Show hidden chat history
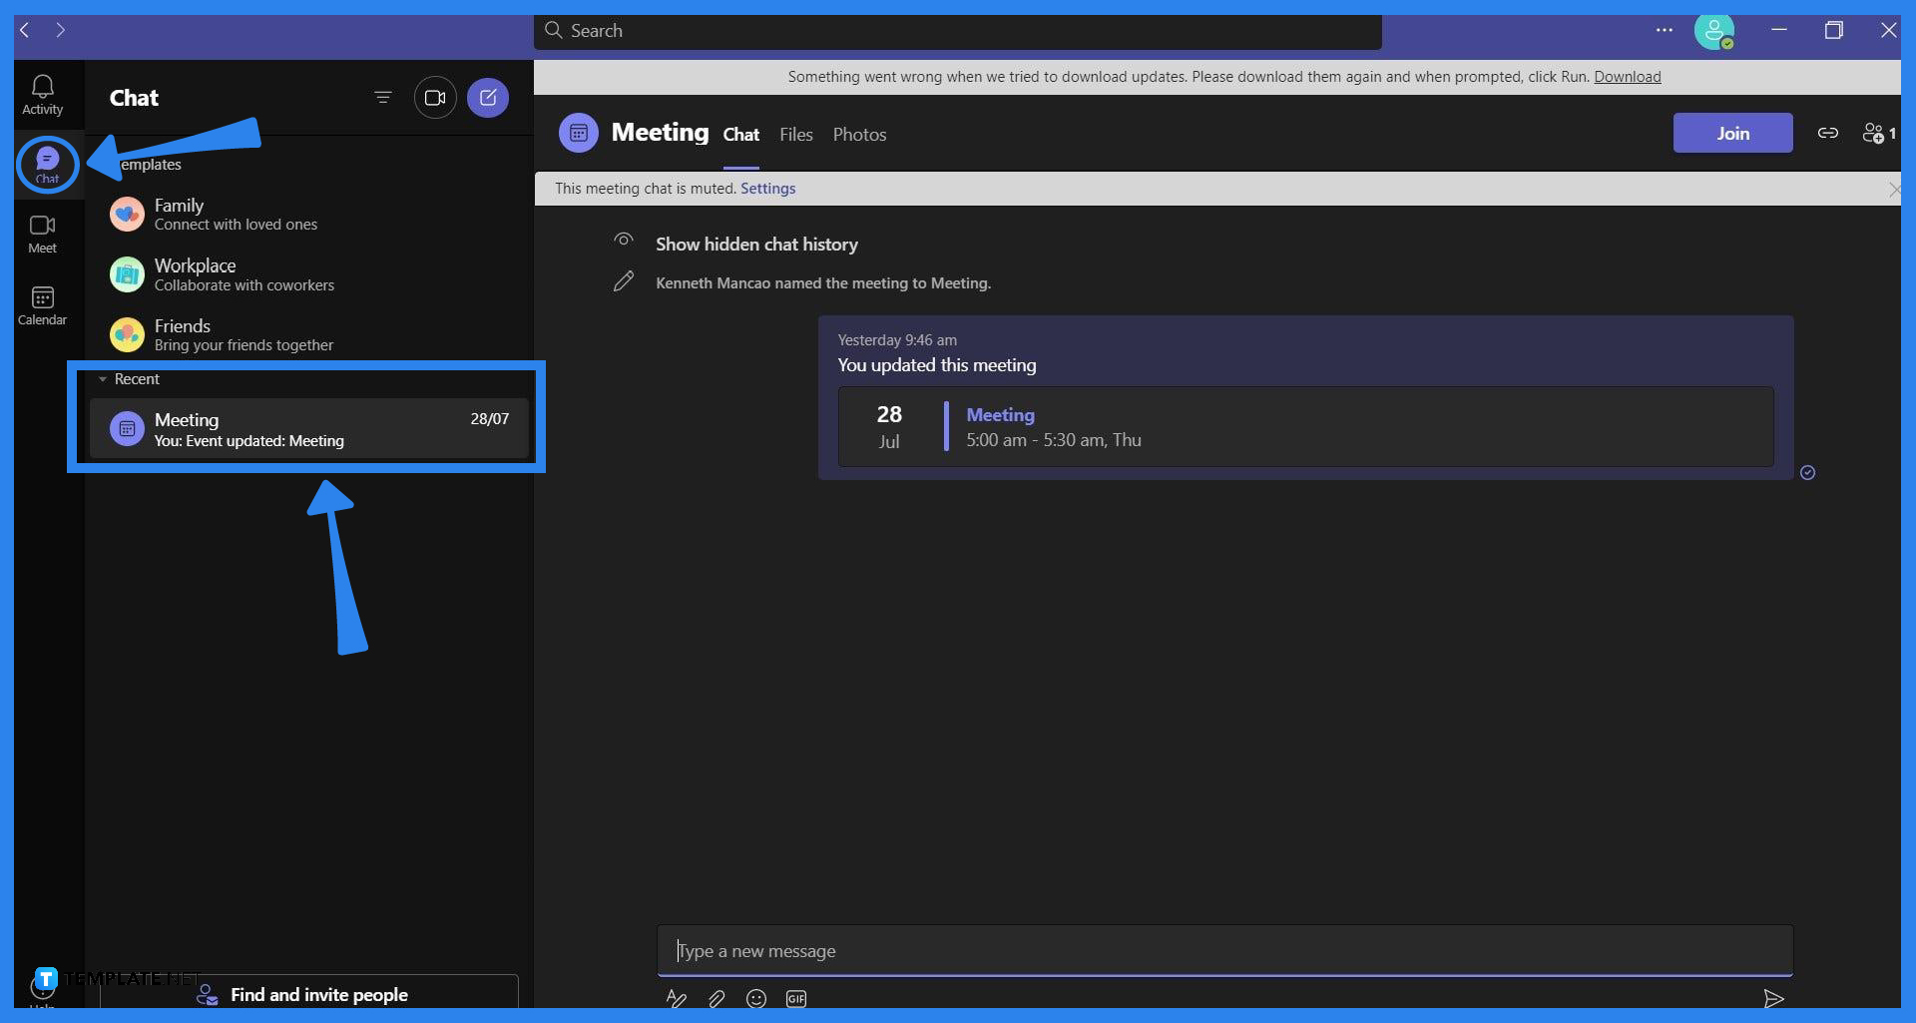Image resolution: width=1916 pixels, height=1023 pixels. [x=756, y=244]
